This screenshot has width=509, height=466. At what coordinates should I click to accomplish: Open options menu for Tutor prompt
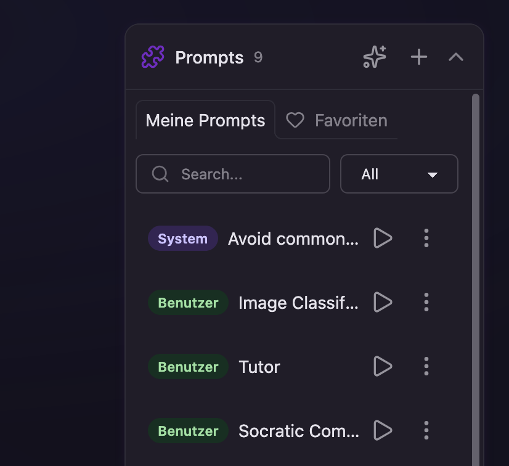[x=426, y=367]
